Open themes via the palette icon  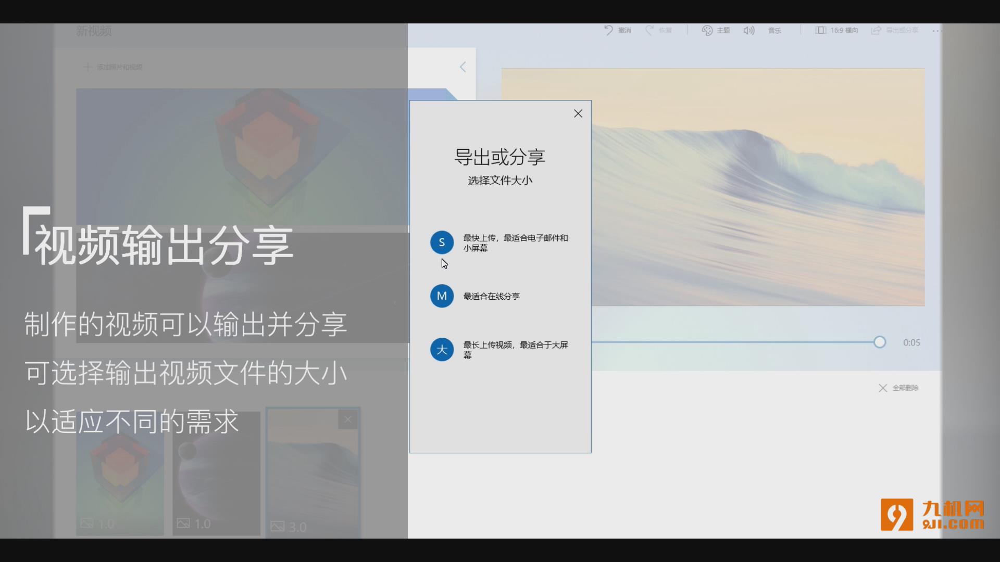point(707,30)
